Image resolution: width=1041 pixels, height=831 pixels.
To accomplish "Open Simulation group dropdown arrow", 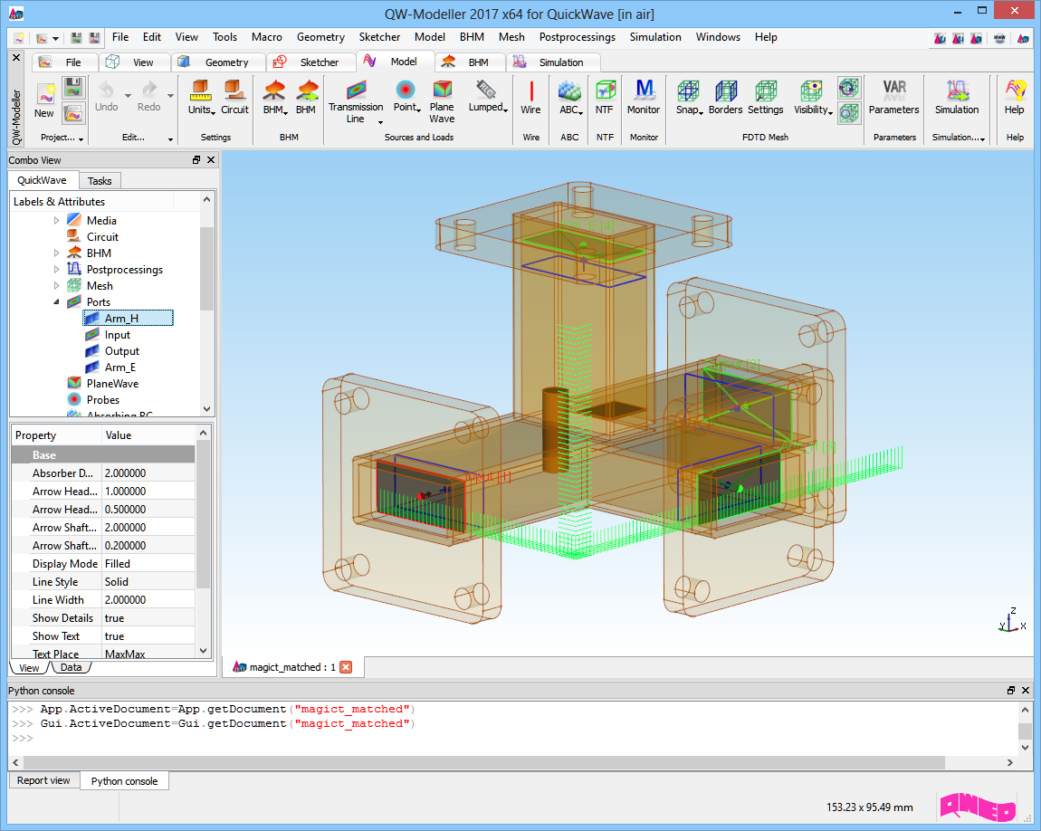I will click(982, 138).
